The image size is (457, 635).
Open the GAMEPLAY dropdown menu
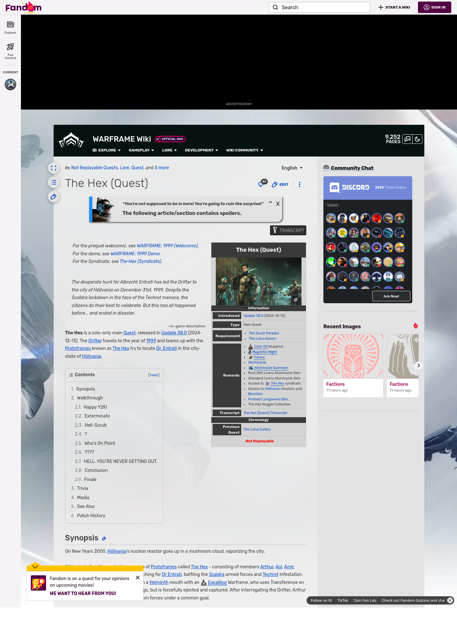(x=141, y=150)
